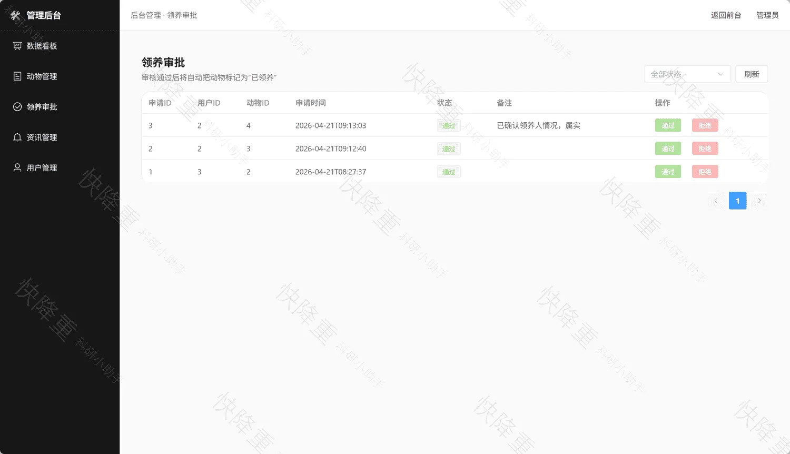
Task: Select the 领养审批 menu item
Action: [x=60, y=107]
